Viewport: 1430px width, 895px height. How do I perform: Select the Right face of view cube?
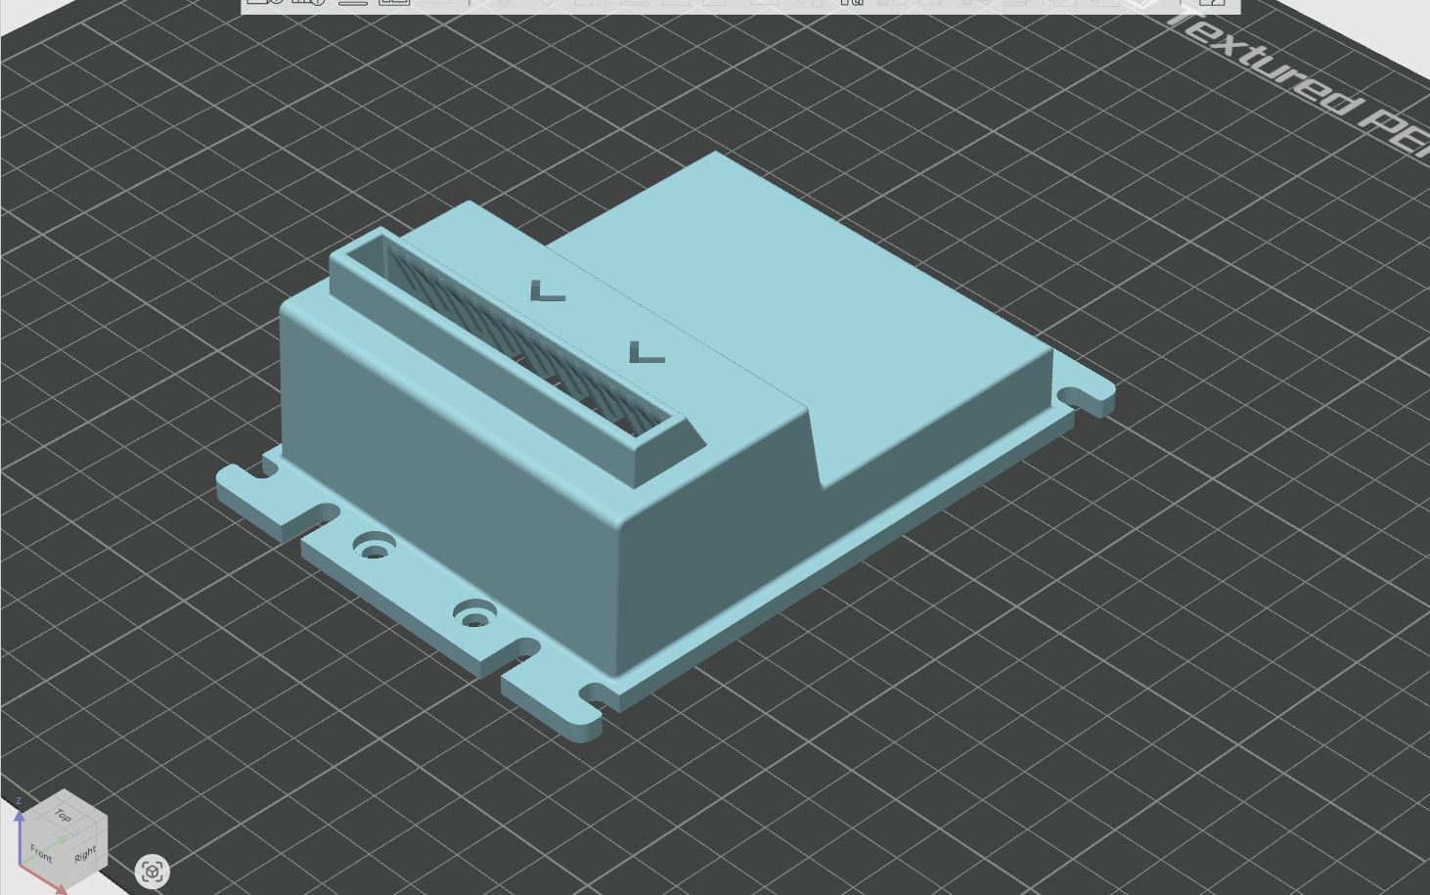[85, 853]
